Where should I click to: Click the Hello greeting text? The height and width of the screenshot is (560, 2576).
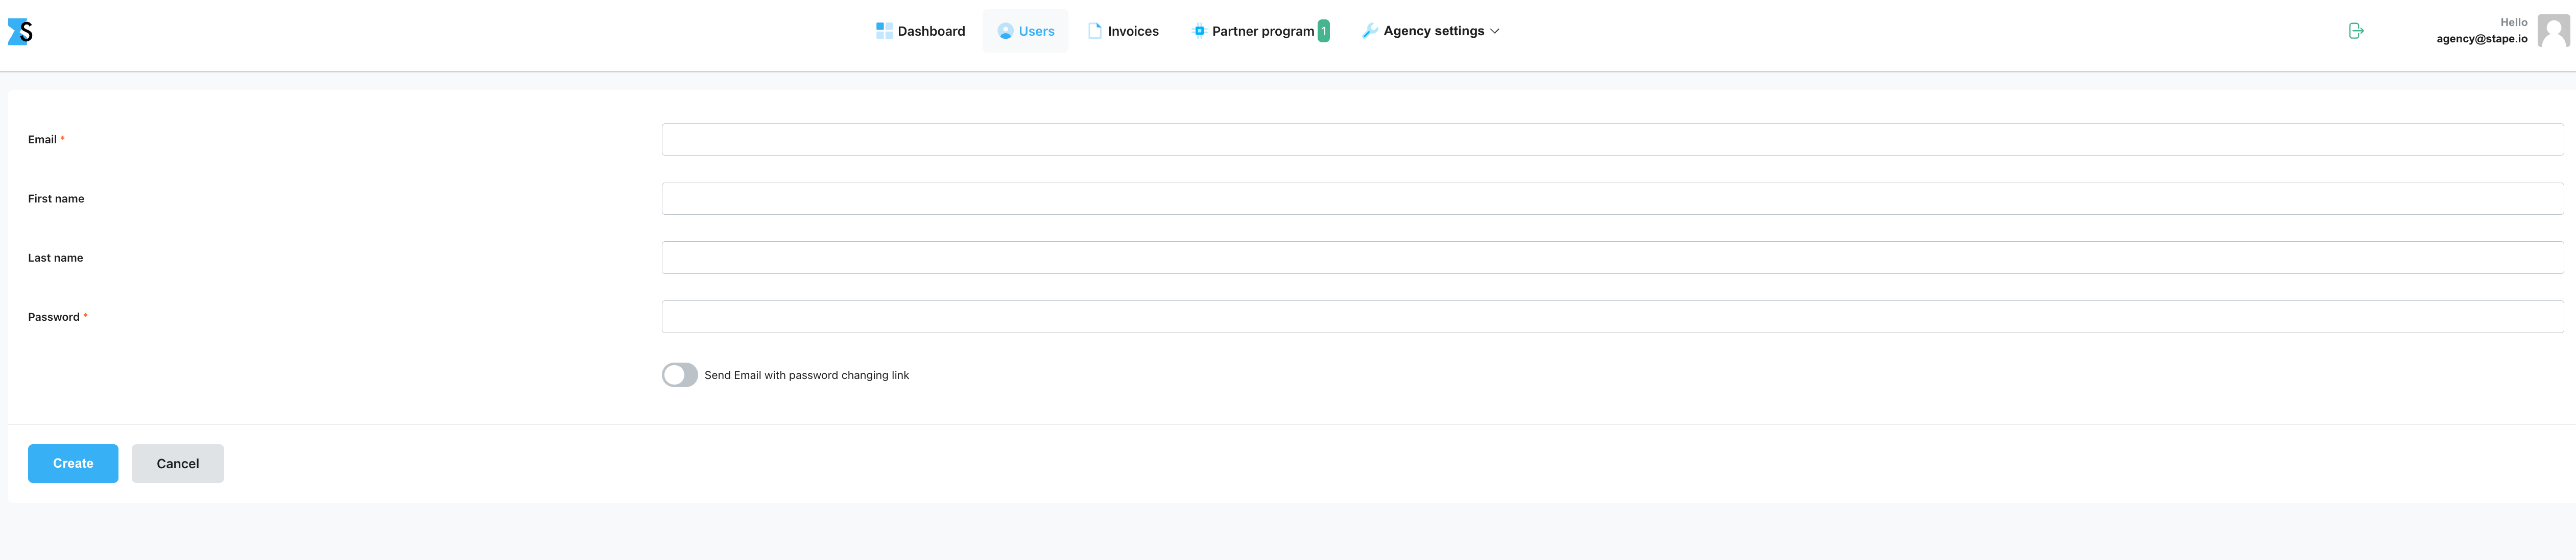(x=2513, y=22)
